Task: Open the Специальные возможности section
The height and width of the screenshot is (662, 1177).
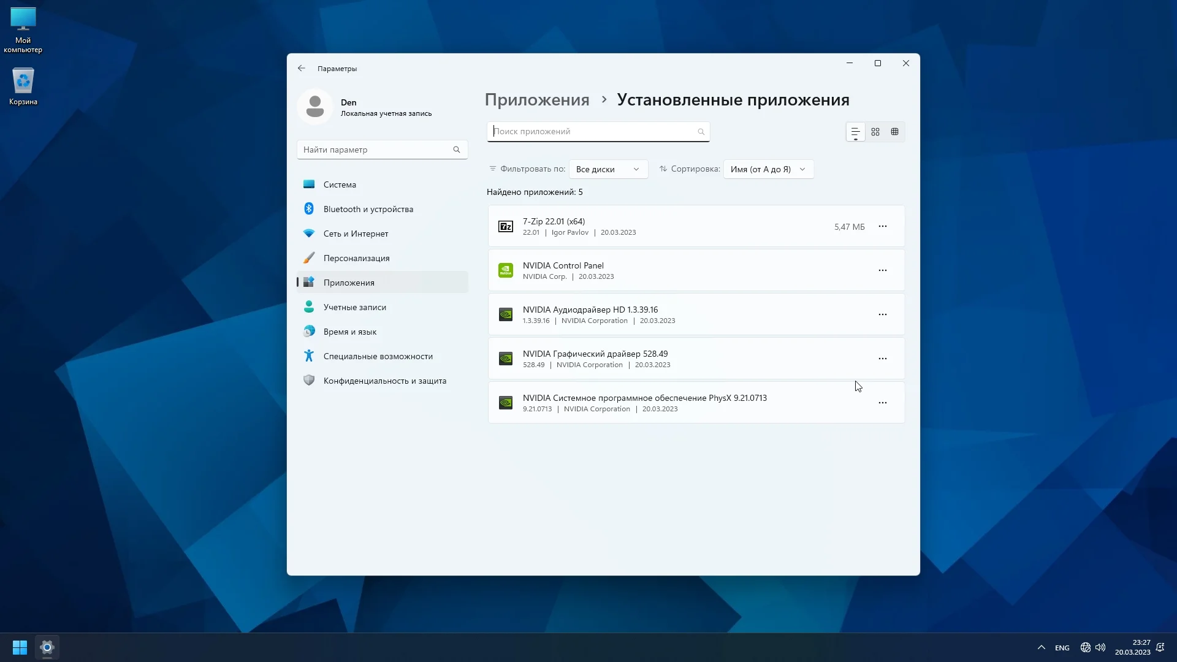Action: (x=378, y=356)
